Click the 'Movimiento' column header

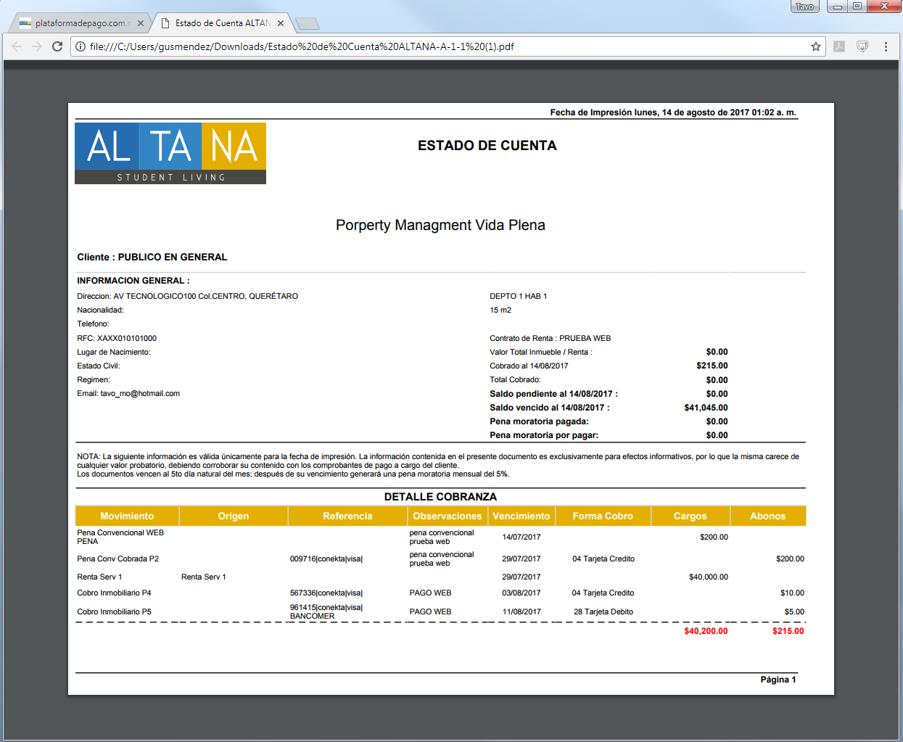pyautogui.click(x=127, y=516)
